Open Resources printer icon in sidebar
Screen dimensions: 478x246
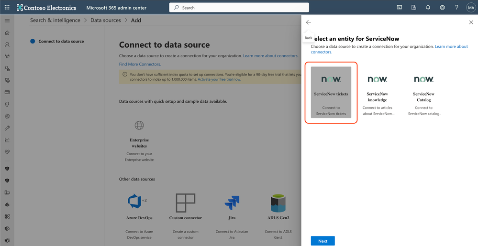(7, 80)
